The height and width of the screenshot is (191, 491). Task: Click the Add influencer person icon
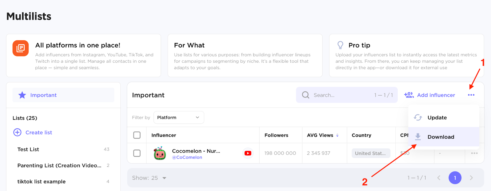pyautogui.click(x=409, y=95)
